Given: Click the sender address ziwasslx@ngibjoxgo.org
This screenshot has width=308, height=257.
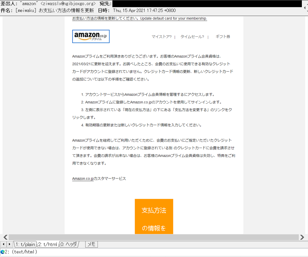Looking at the screenshot, I should (68, 4).
